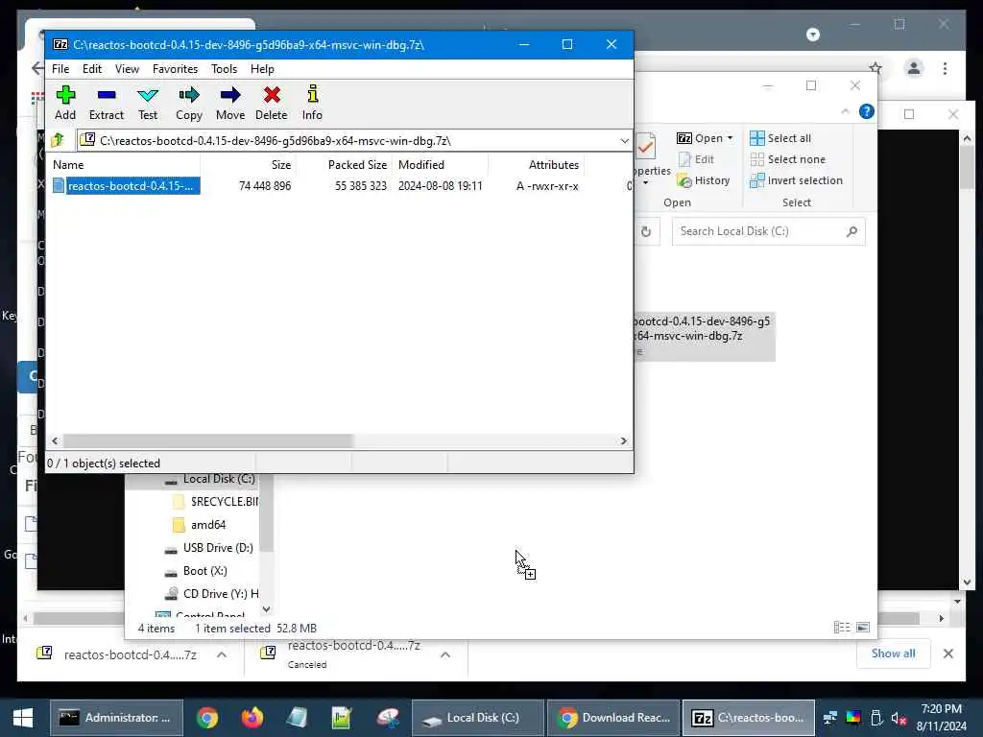The height and width of the screenshot is (737, 983).
Task: Select CD Drive (Y:) in tree
Action: point(211,593)
